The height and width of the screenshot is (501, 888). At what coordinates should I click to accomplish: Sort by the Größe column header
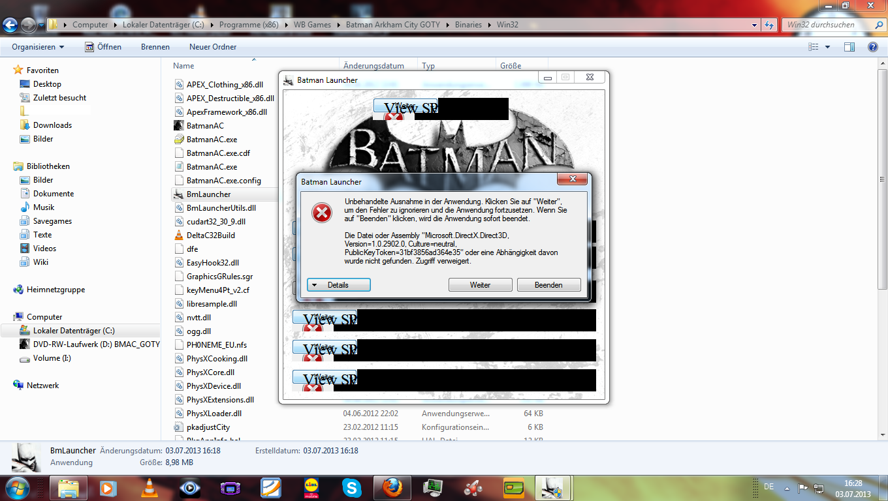coord(511,66)
